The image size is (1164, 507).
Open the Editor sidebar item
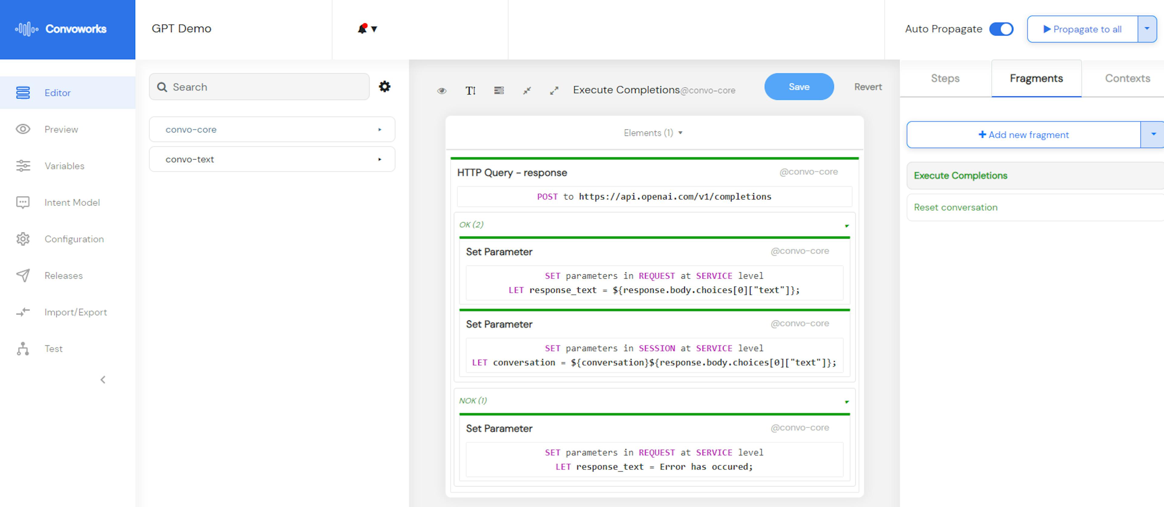68,93
